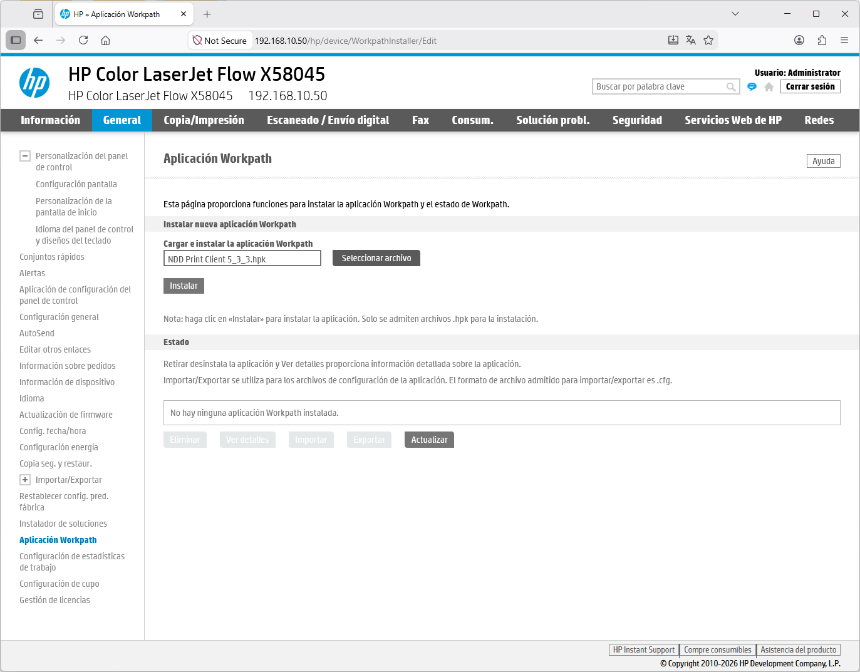Open the Consum. tab
This screenshot has width=860, height=672.
tap(472, 120)
